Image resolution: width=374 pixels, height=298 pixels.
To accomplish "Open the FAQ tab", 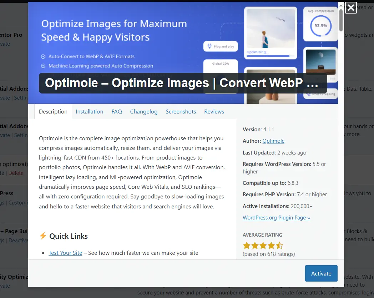I will click(117, 111).
